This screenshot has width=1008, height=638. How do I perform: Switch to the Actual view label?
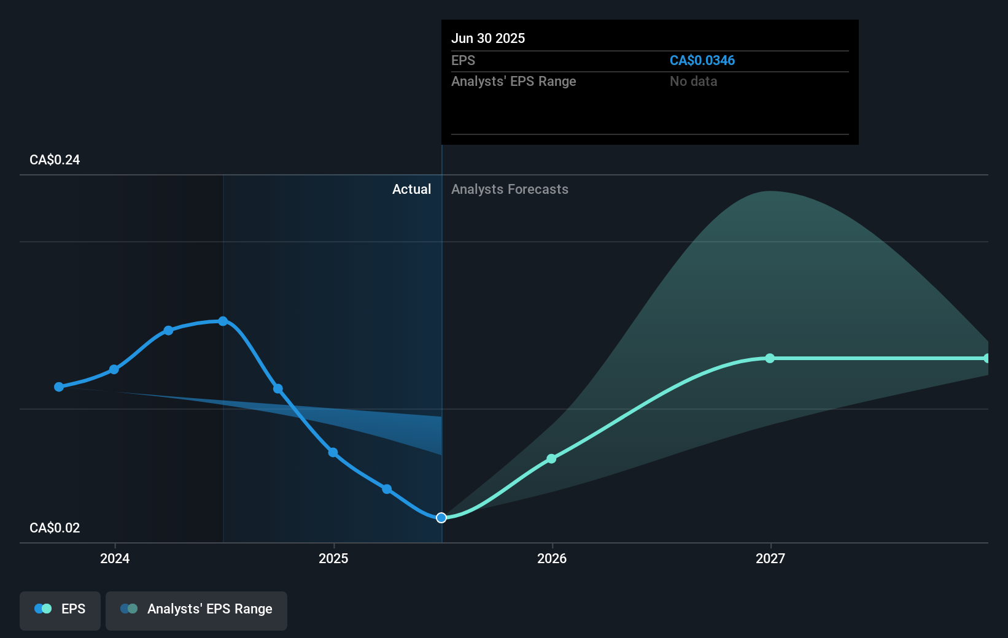tap(411, 189)
